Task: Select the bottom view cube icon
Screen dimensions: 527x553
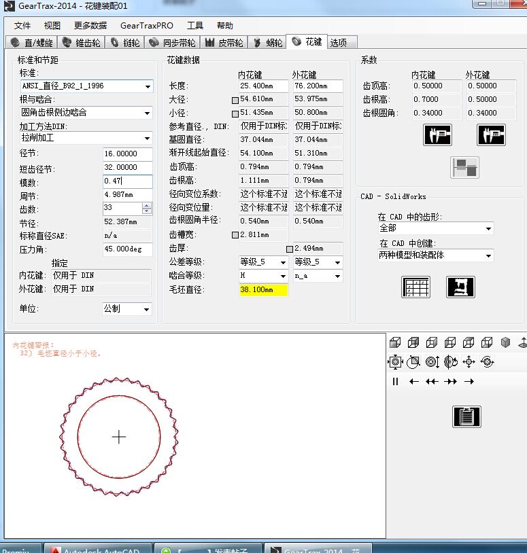Action: (x=487, y=342)
